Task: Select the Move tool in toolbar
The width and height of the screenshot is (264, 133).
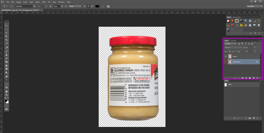Action: (x=7, y=25)
